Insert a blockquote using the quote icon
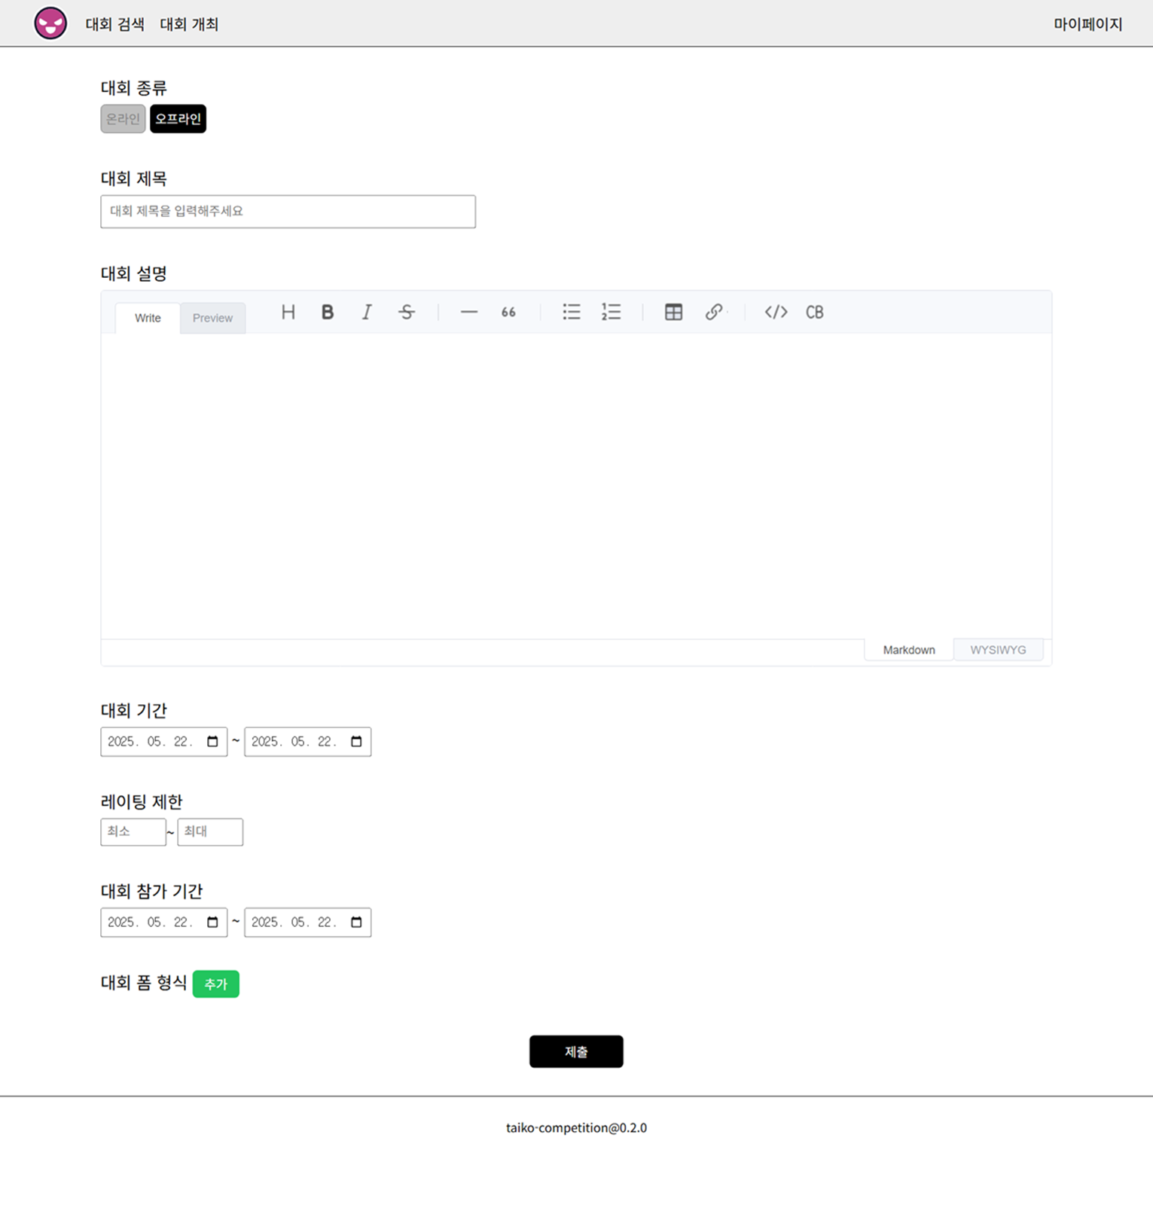1153x1226 pixels. click(x=508, y=313)
